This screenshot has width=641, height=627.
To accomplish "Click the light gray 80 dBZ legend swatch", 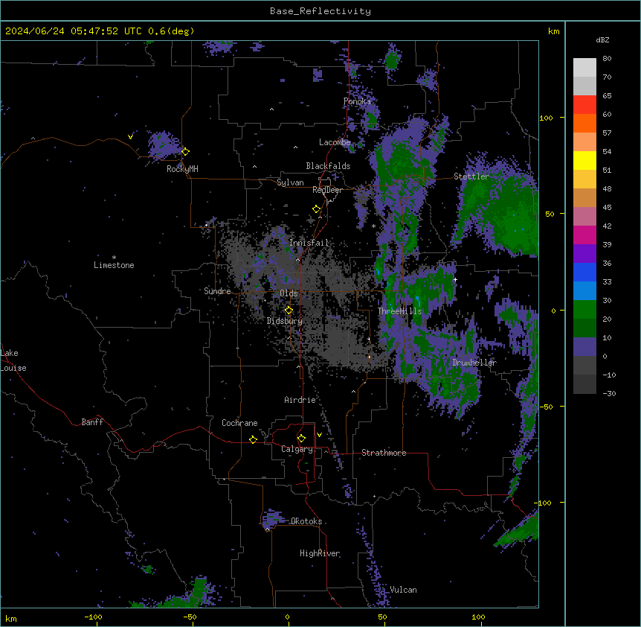I will 584,68.
